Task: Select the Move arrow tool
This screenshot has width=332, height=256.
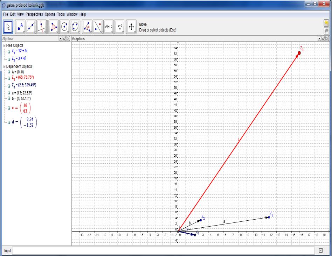Action: 8,27
